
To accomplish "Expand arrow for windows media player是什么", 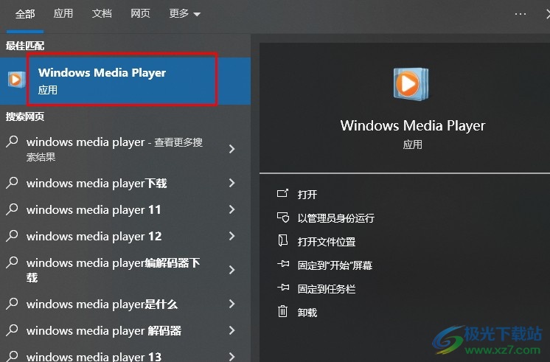I will (x=232, y=304).
